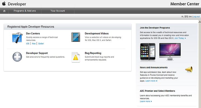
Task: Click the iPhone devices image
Action: point(148,52)
